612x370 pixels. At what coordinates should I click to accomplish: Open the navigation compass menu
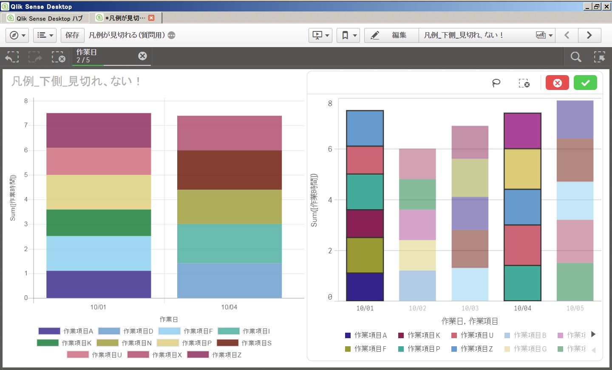17,35
